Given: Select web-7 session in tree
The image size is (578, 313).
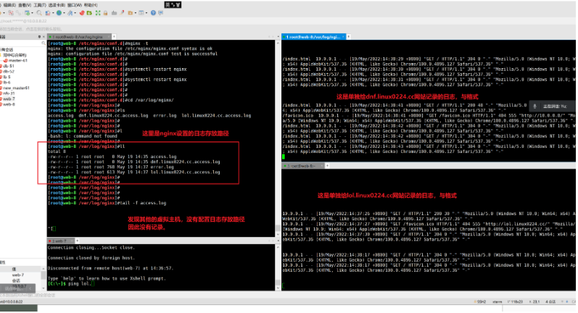Looking at the screenshot, I should (7, 99).
